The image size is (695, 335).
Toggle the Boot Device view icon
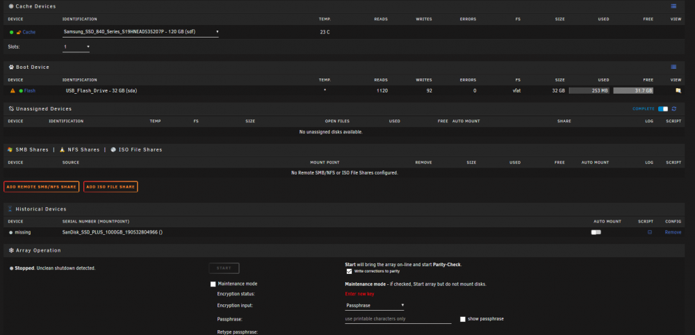(673, 67)
